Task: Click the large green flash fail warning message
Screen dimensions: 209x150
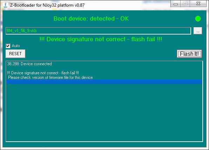Action: [x=101, y=39]
